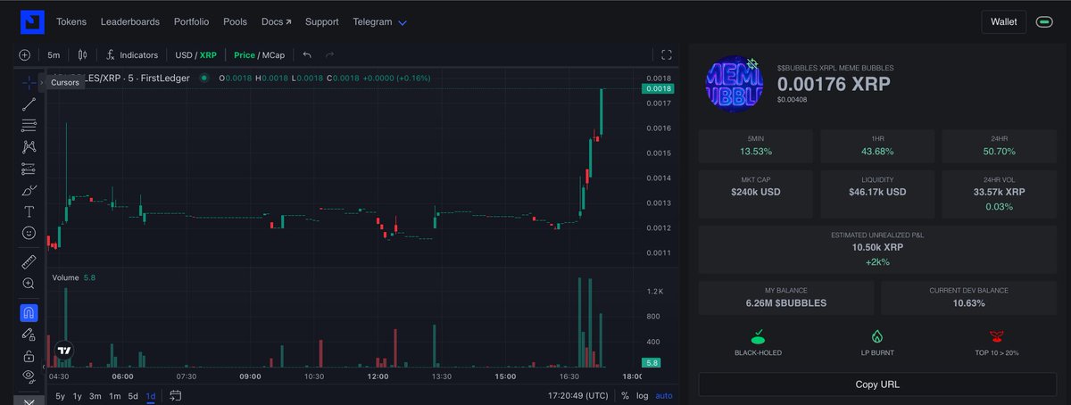Click the BLACK-HOLED status icon

[758, 336]
